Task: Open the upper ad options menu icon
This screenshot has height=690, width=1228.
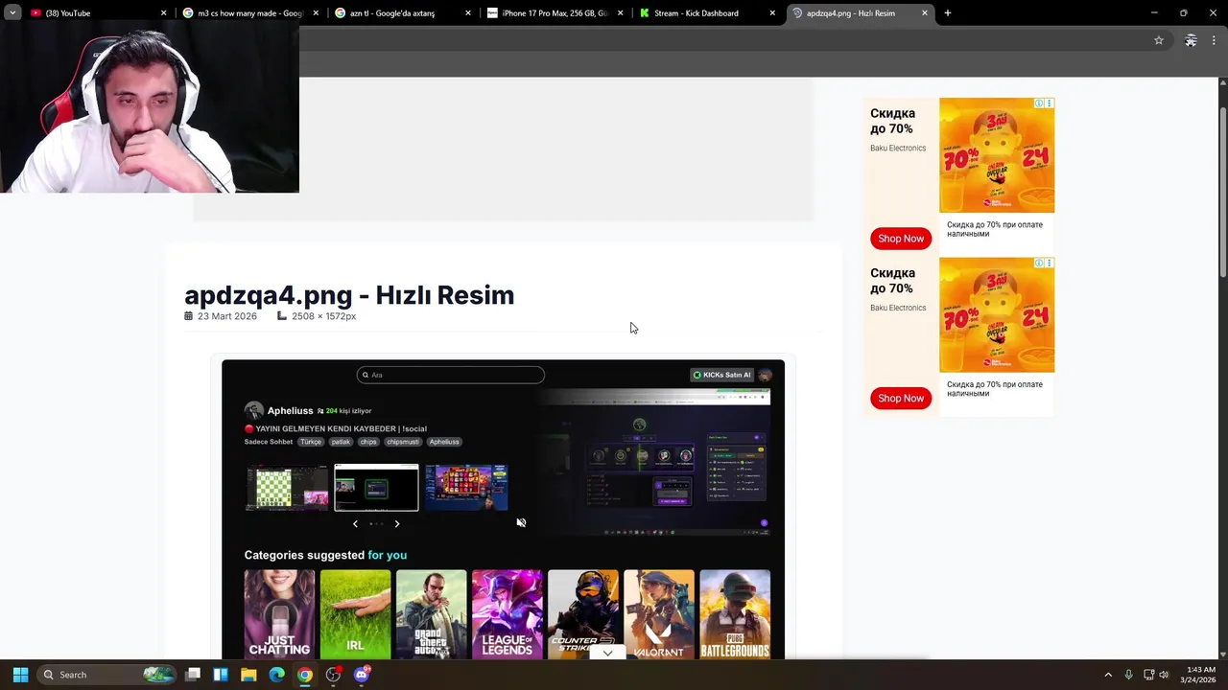Action: (x=1050, y=103)
